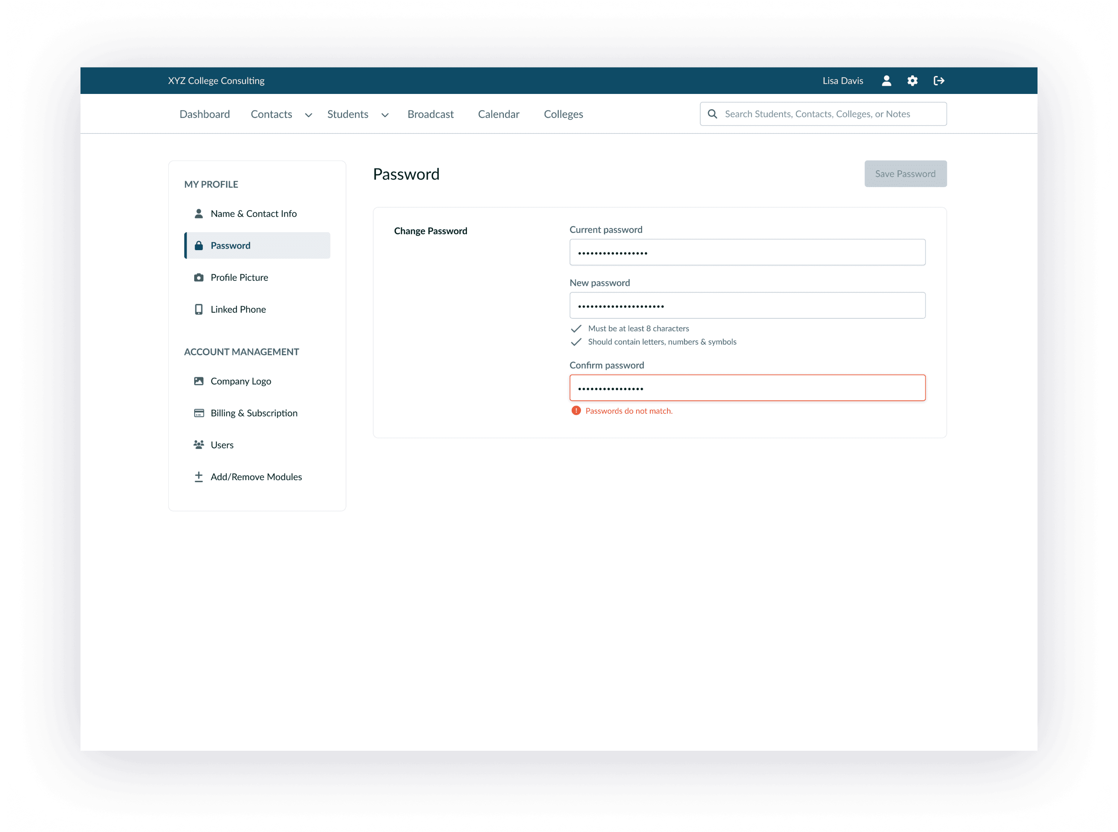Open the Broadcast nav item

point(430,114)
